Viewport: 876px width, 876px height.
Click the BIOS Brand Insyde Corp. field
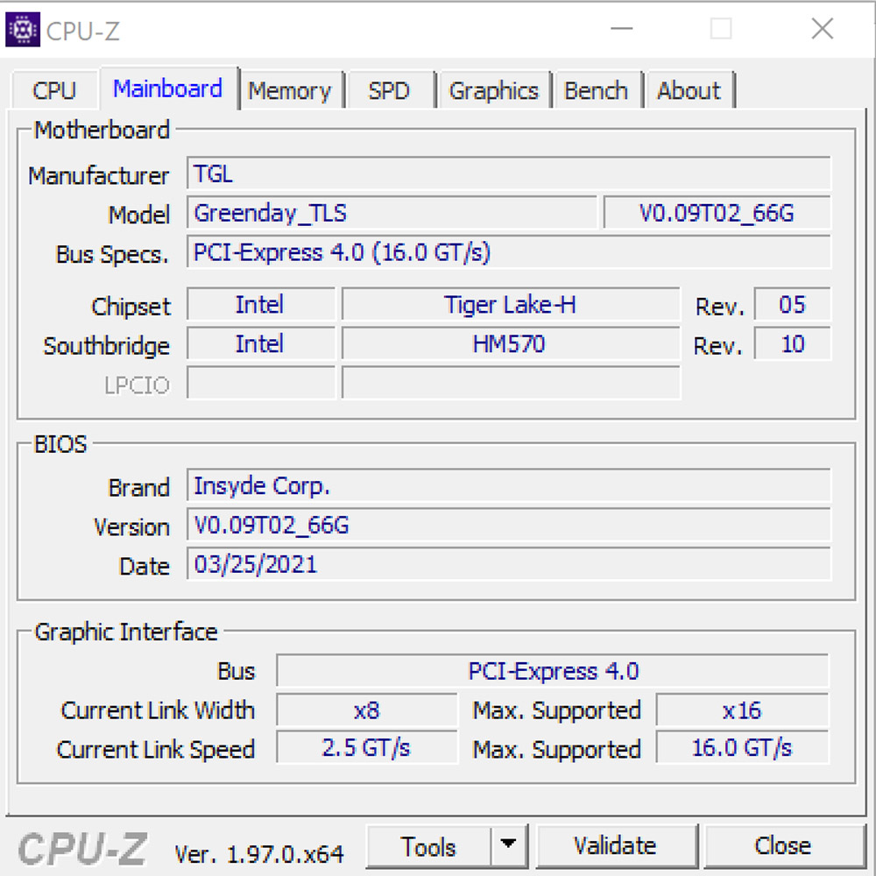(x=509, y=485)
